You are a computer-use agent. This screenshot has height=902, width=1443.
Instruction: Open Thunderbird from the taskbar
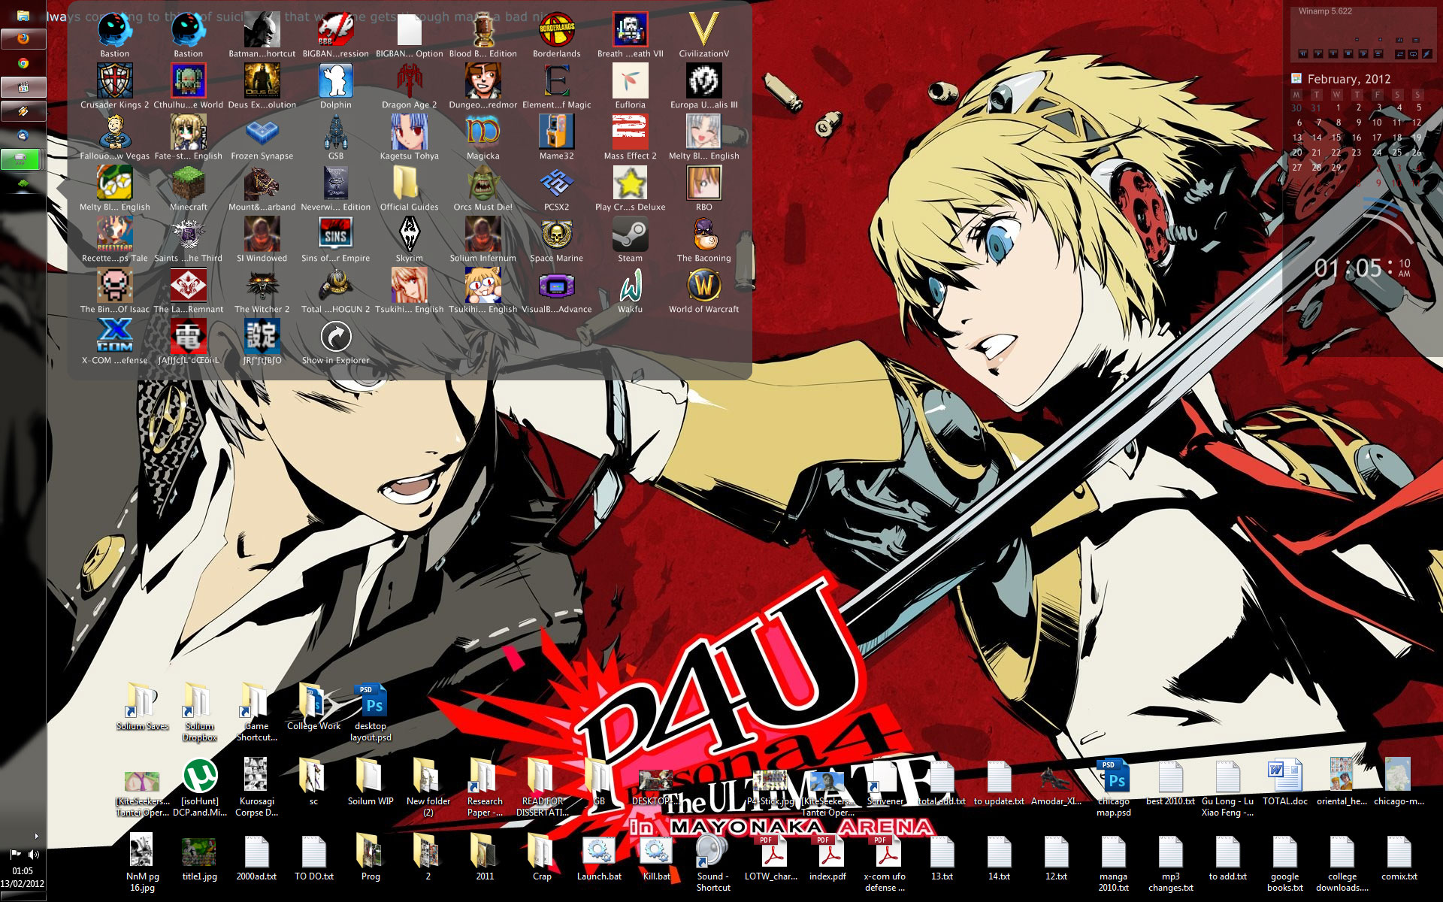click(x=23, y=135)
